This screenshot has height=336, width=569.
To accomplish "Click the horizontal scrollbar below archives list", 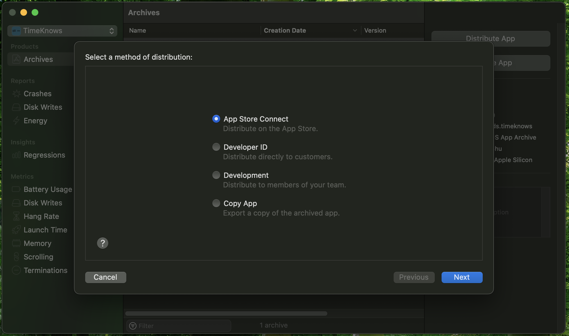I will pyautogui.click(x=226, y=313).
